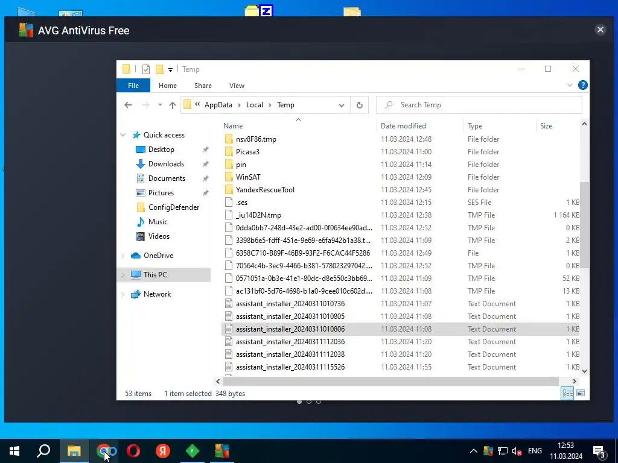Select Music in navigation pane
The width and height of the screenshot is (618, 463).
coord(158,222)
